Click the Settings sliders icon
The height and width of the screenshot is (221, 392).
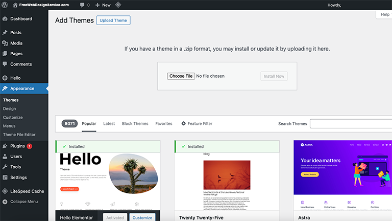click(5, 178)
